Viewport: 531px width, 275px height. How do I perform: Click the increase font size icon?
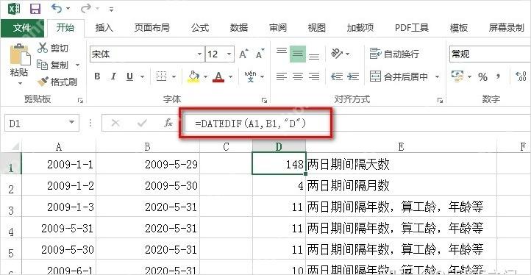coord(244,54)
